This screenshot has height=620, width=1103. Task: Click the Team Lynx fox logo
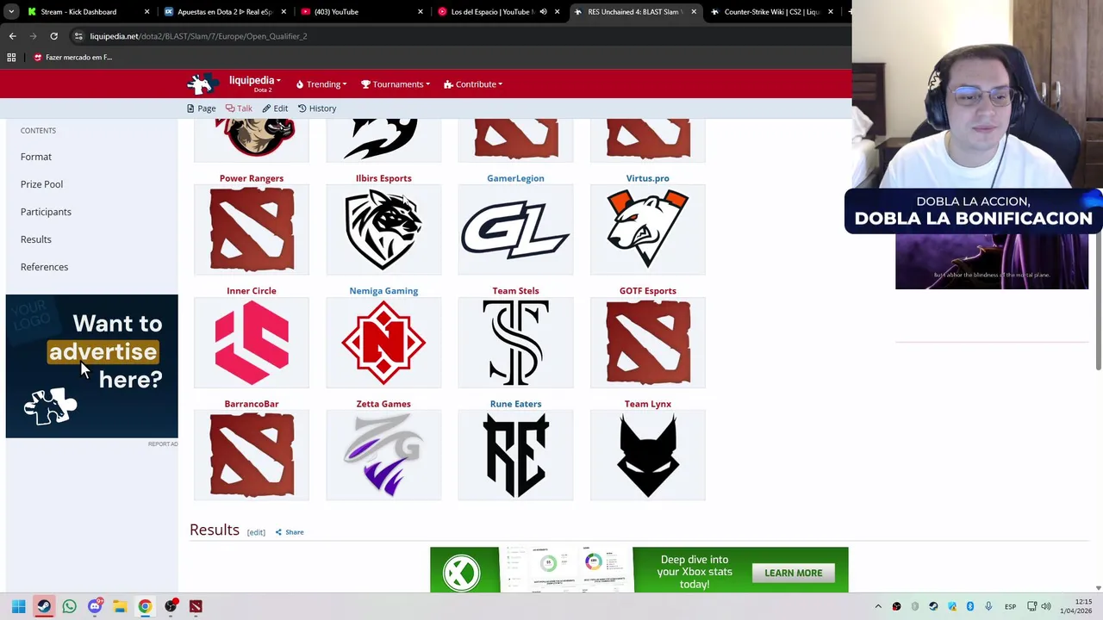(x=648, y=456)
